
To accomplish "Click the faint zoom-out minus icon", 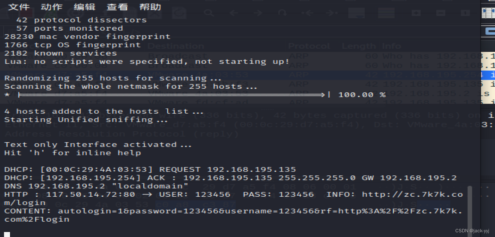I will [441, 13].
